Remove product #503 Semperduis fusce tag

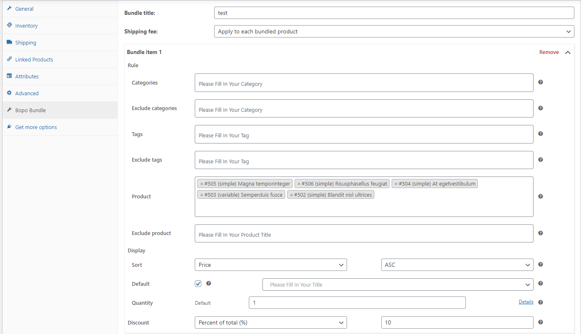point(202,195)
